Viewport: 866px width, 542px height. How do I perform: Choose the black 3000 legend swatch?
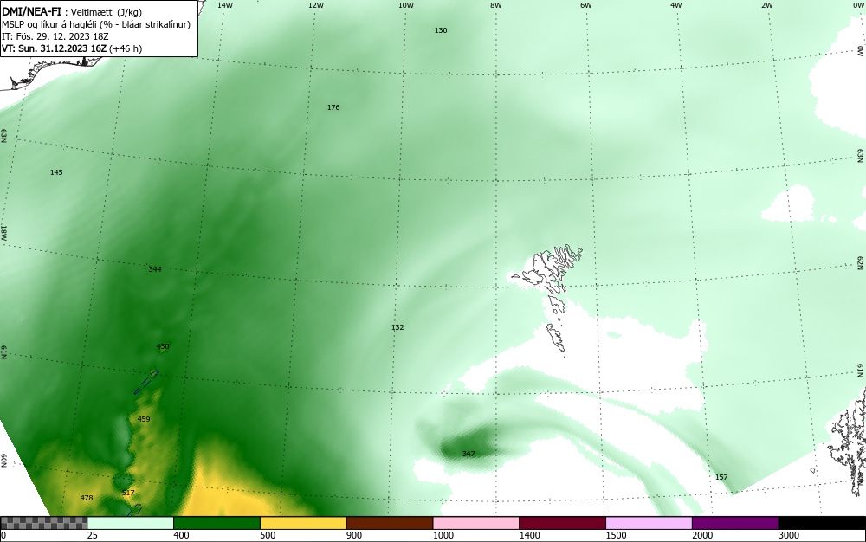[x=822, y=523]
